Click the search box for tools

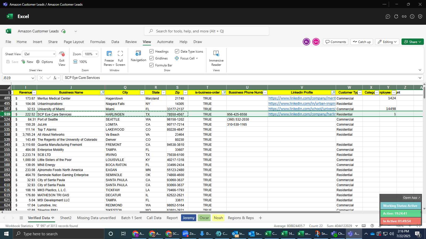207,31
